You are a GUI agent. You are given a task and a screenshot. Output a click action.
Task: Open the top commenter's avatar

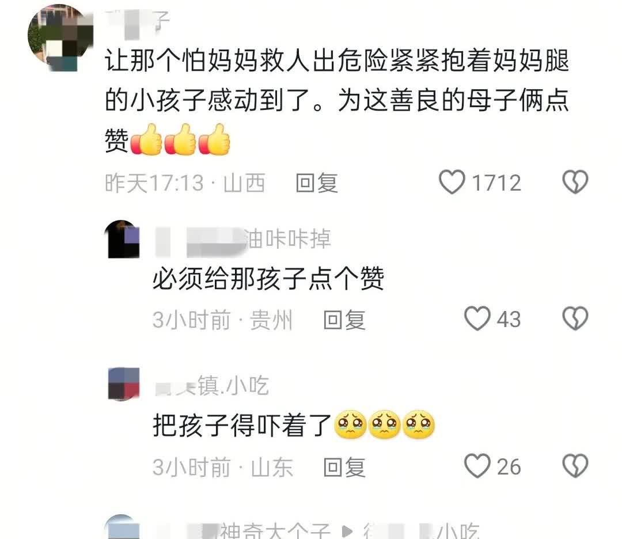[x=60, y=37]
